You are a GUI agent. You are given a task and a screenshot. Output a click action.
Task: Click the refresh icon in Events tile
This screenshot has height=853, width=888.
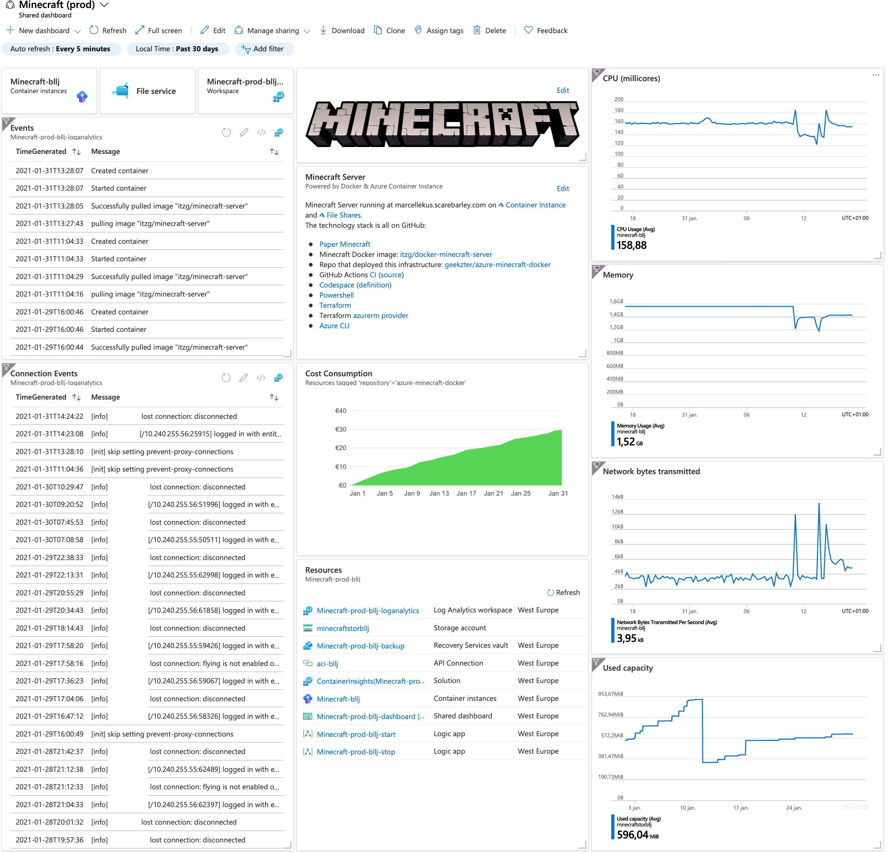[x=226, y=133]
